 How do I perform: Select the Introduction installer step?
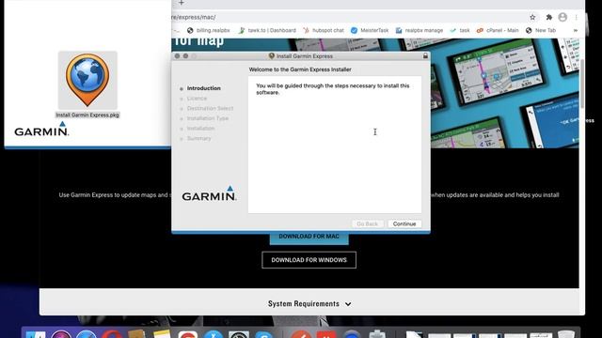coord(203,88)
